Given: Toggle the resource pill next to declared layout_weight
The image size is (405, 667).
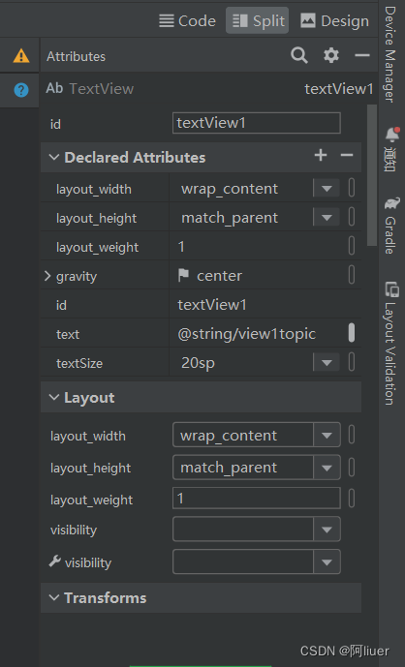Looking at the screenshot, I should [352, 246].
